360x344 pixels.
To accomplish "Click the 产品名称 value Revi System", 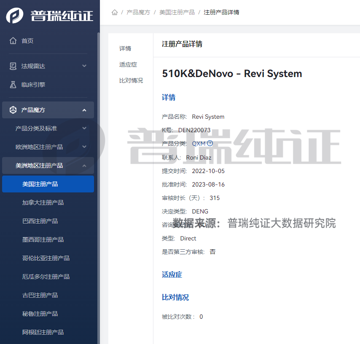I will 208,117.
